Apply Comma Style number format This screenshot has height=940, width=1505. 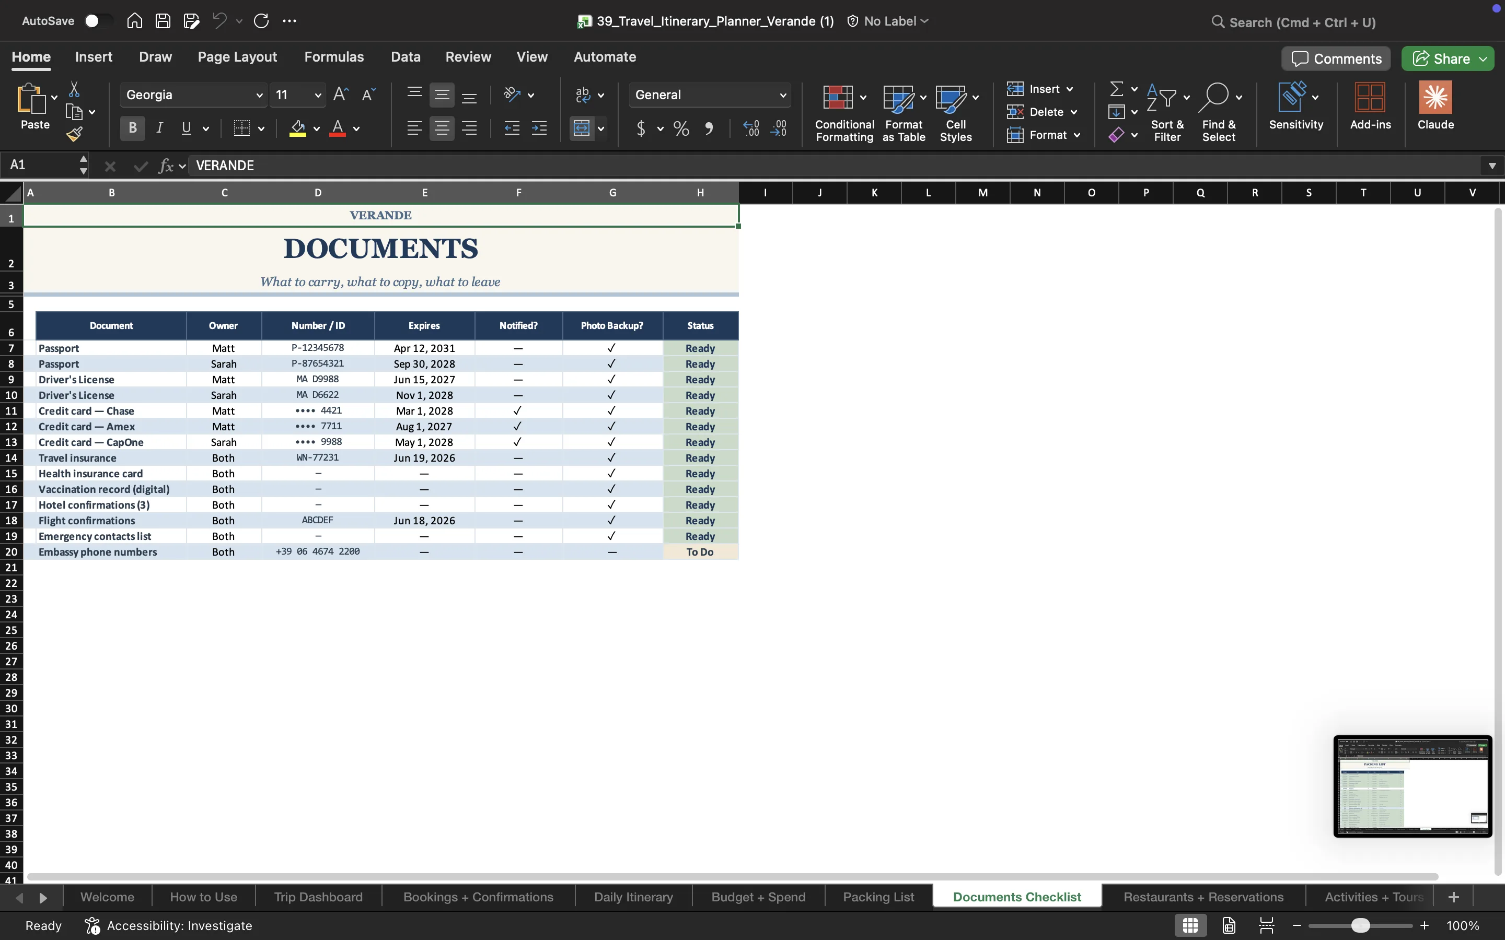coord(709,128)
